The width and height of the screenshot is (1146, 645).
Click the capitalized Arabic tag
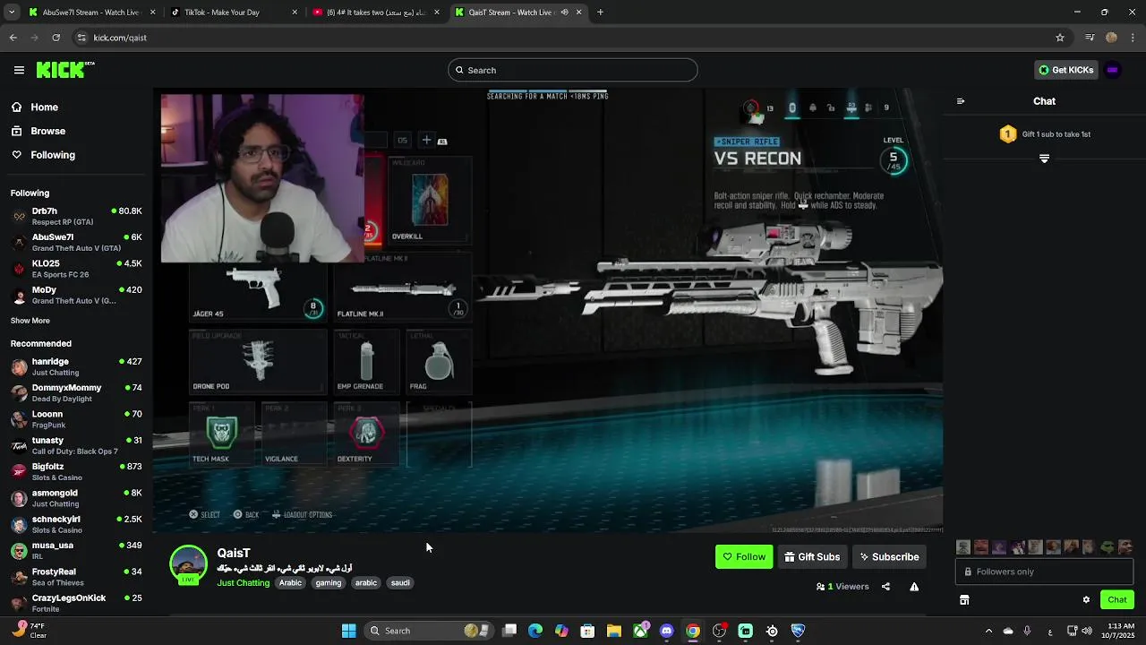click(x=290, y=582)
